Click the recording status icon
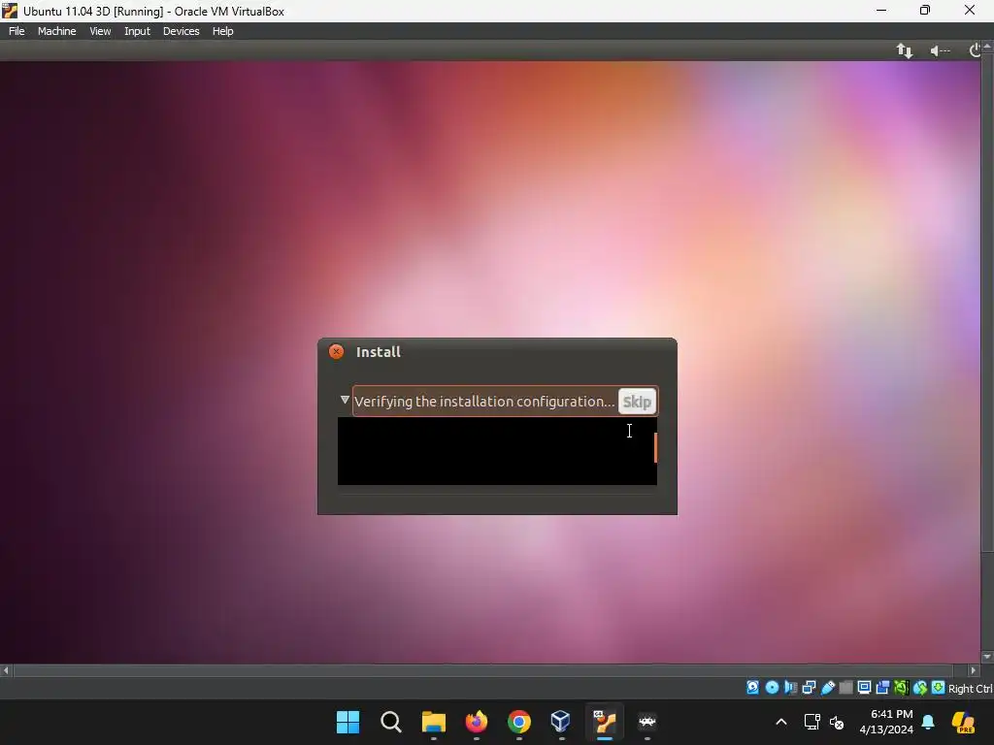Screen dimensions: 994x745 (882, 688)
